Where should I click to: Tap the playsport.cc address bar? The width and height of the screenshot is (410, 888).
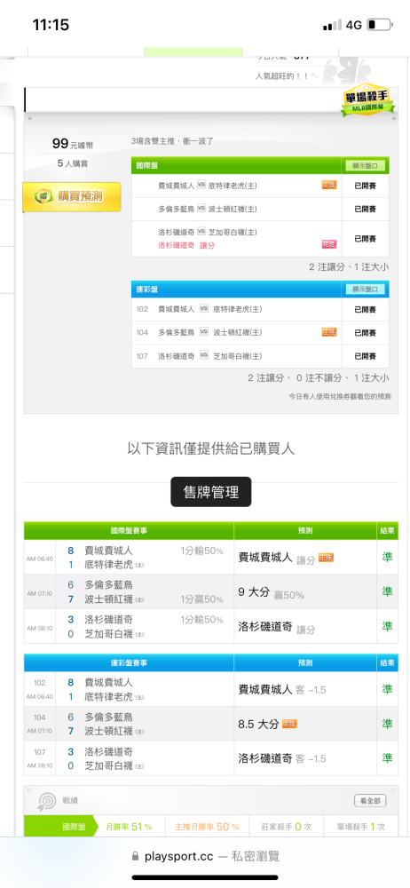coord(205,856)
